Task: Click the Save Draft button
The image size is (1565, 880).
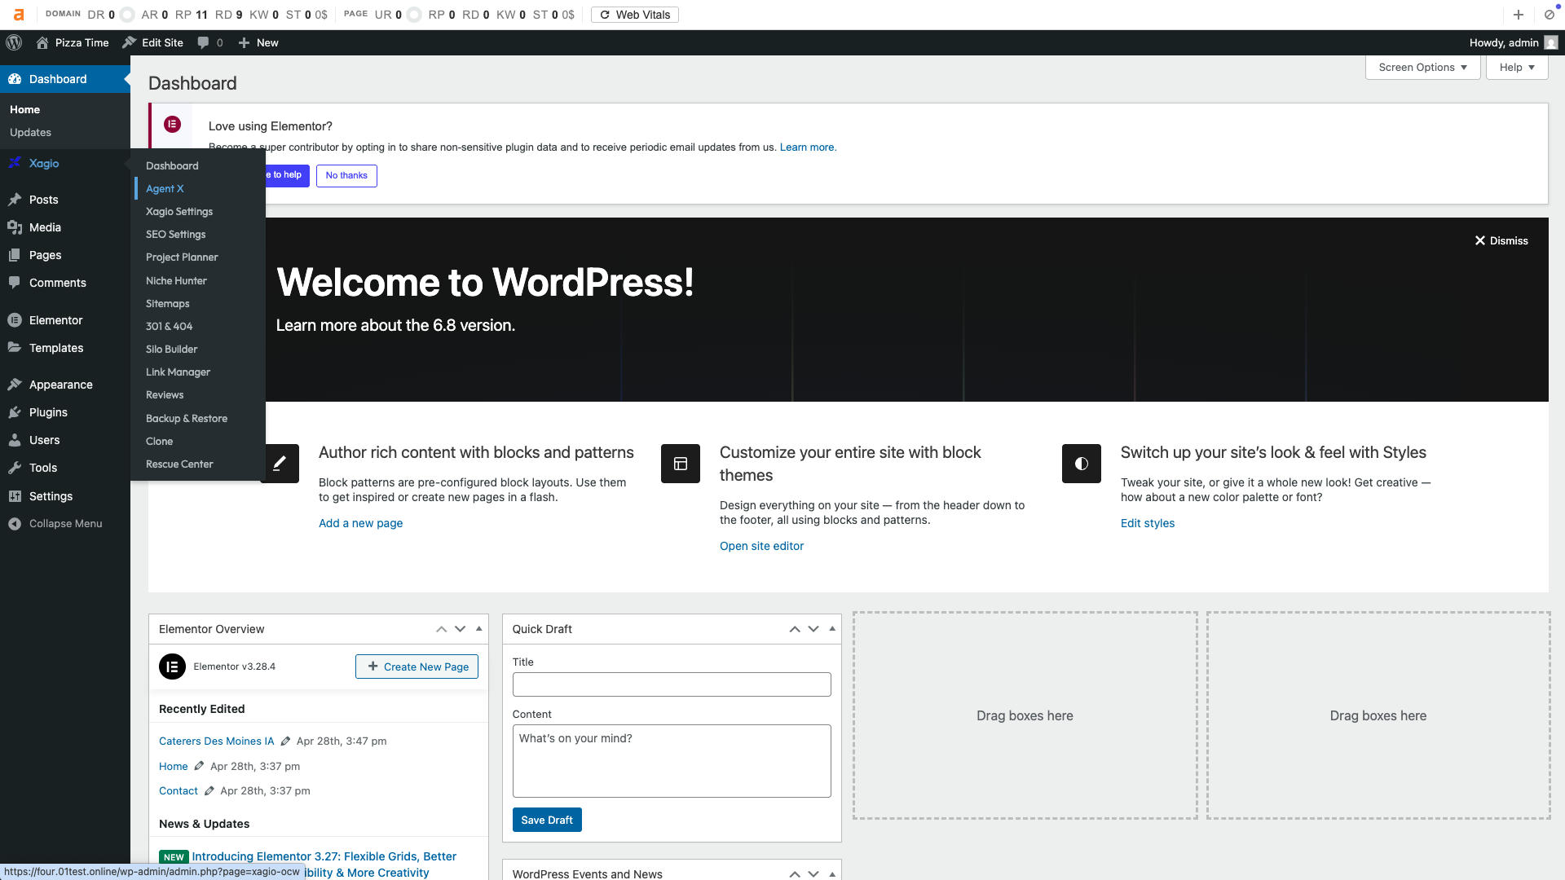Action: (x=547, y=820)
